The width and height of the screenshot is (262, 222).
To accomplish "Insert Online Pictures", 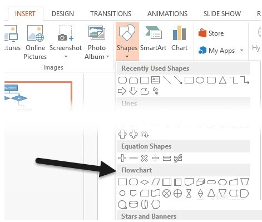I will click(35, 42).
